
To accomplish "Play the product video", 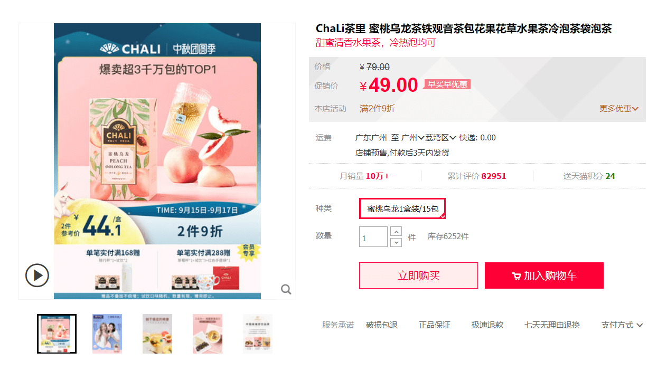I will 37,275.
